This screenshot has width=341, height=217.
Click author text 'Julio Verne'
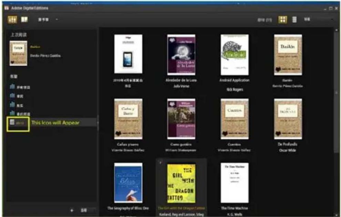pos(181,86)
